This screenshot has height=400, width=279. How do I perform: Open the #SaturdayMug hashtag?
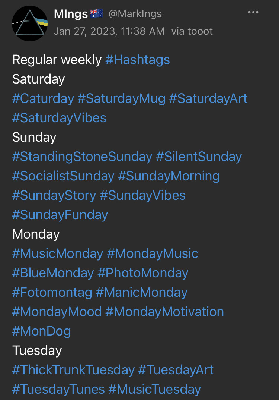tap(121, 98)
